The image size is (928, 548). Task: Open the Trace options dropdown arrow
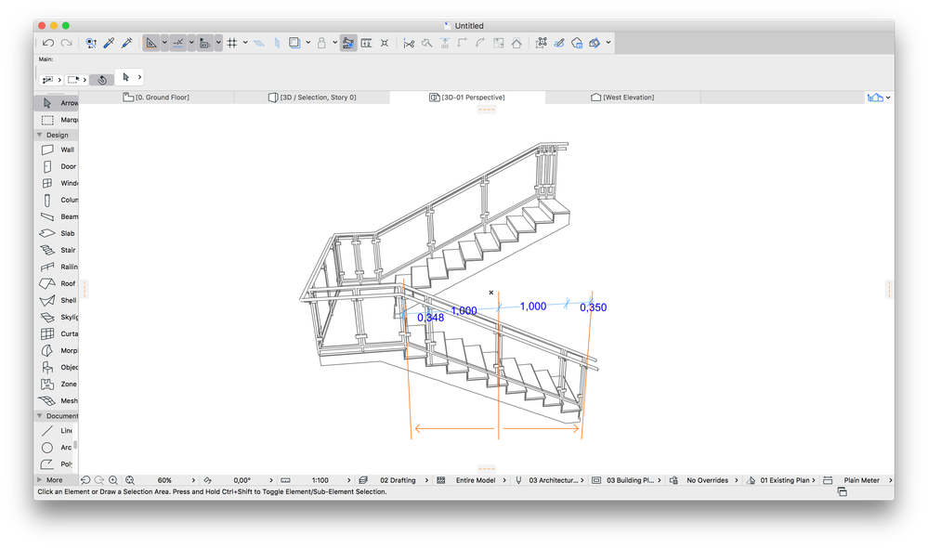point(307,43)
